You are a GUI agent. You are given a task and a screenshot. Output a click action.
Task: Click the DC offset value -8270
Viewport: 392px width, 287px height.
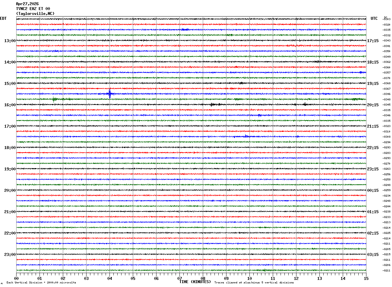tap(387, 164)
